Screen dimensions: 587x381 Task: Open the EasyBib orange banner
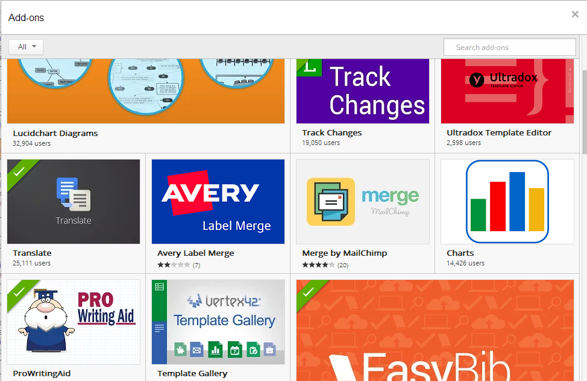[435, 330]
